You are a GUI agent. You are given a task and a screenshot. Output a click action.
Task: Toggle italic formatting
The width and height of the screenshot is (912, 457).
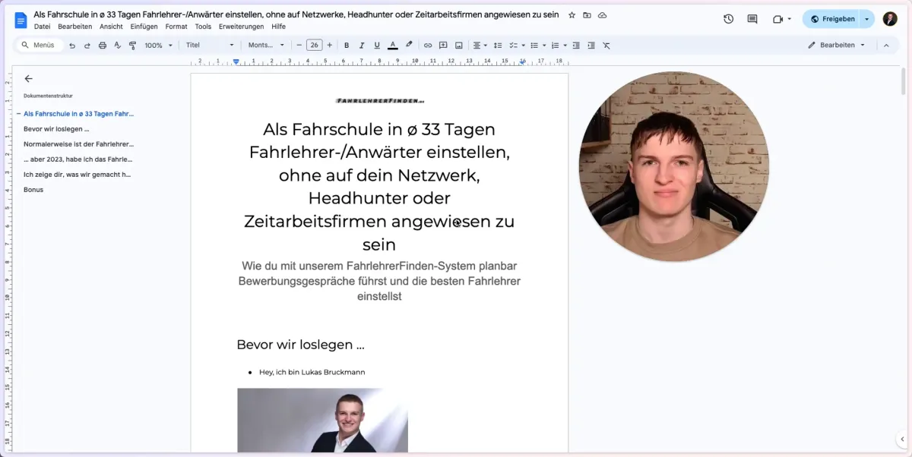[x=362, y=46]
